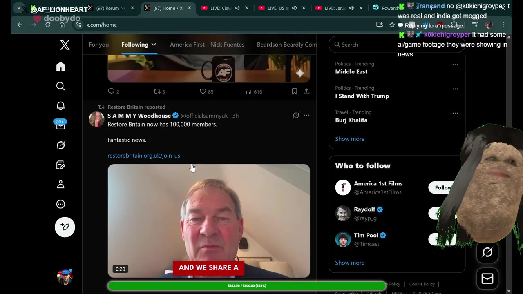Open Explore search icon in sidebar
The height and width of the screenshot is (294, 523).
(60, 86)
